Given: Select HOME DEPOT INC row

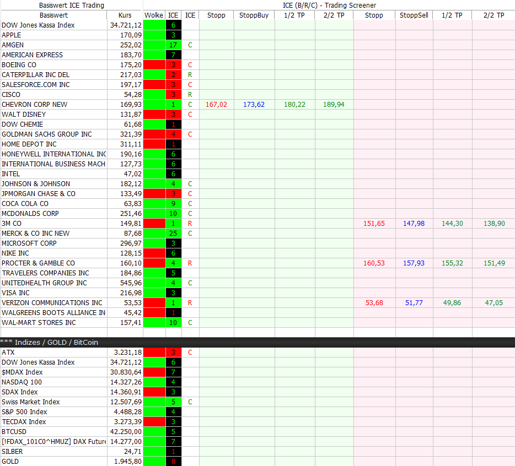Looking at the screenshot, I should 29,144.
